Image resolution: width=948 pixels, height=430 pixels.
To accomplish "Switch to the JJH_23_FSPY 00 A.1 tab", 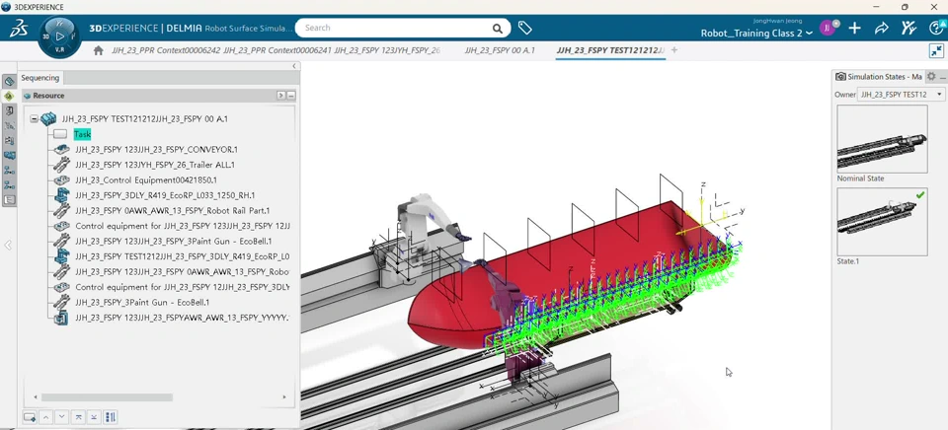I will coord(500,50).
